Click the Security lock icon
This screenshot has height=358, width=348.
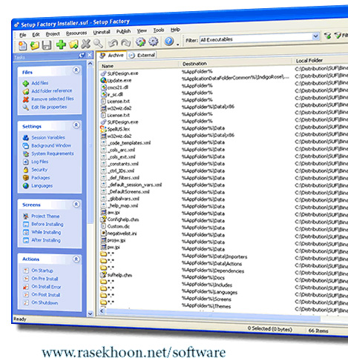(x=26, y=170)
